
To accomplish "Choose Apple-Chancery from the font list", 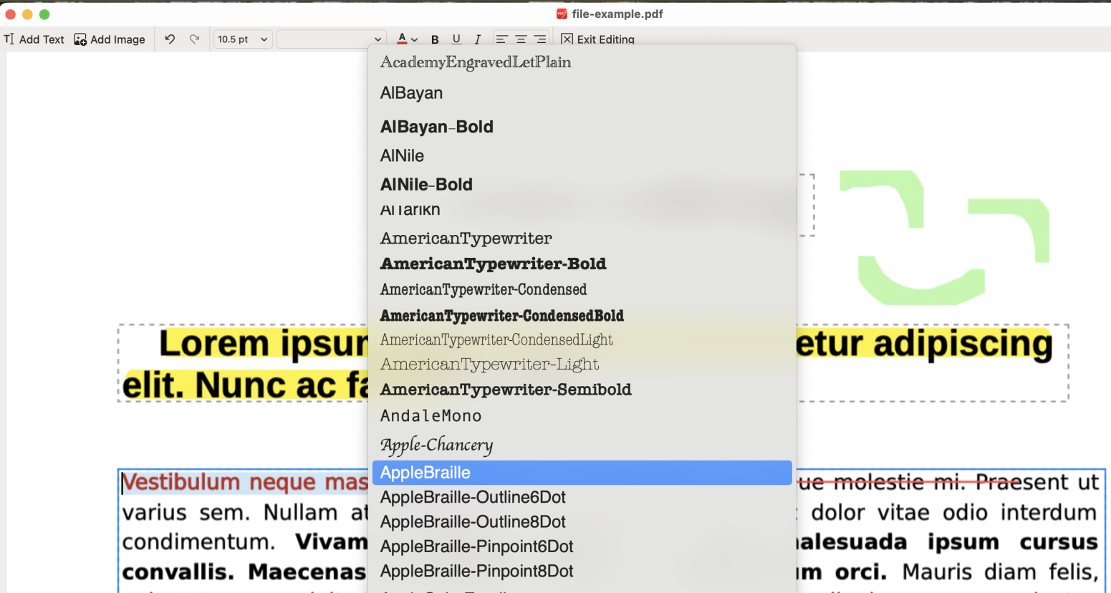I will [436, 445].
